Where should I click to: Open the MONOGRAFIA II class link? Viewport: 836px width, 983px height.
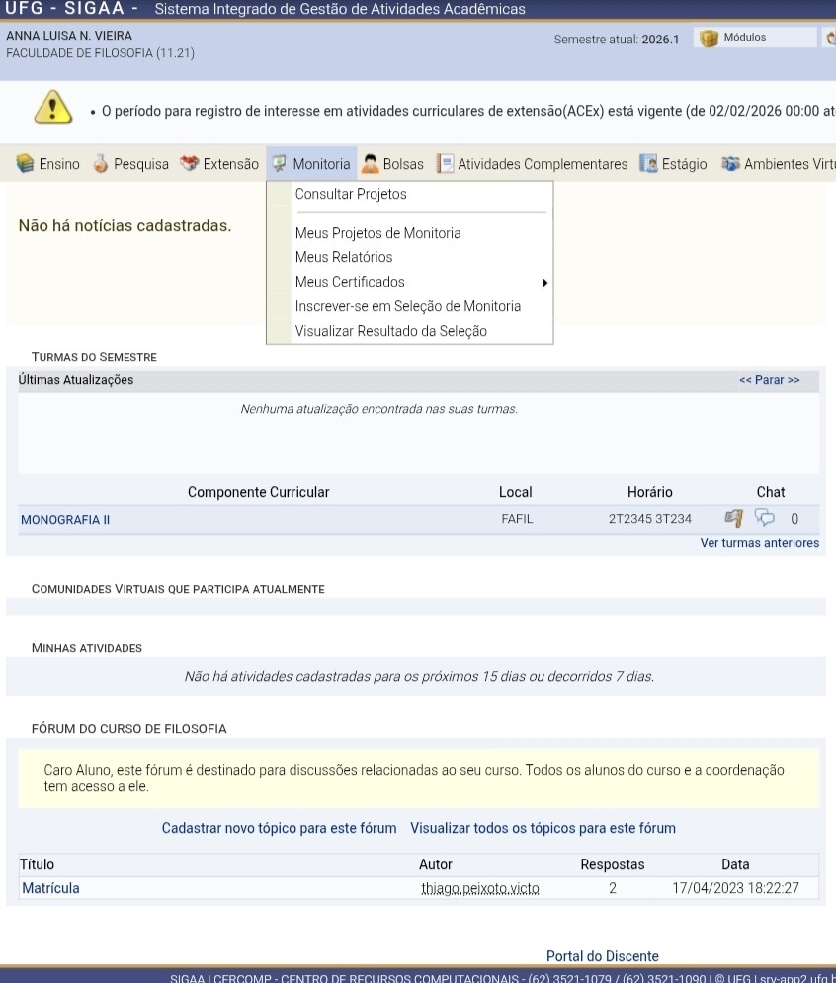point(65,519)
